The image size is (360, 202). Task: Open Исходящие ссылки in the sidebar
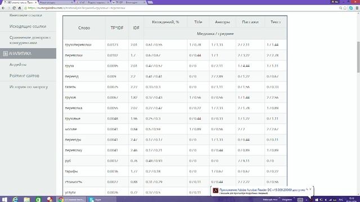28,26
